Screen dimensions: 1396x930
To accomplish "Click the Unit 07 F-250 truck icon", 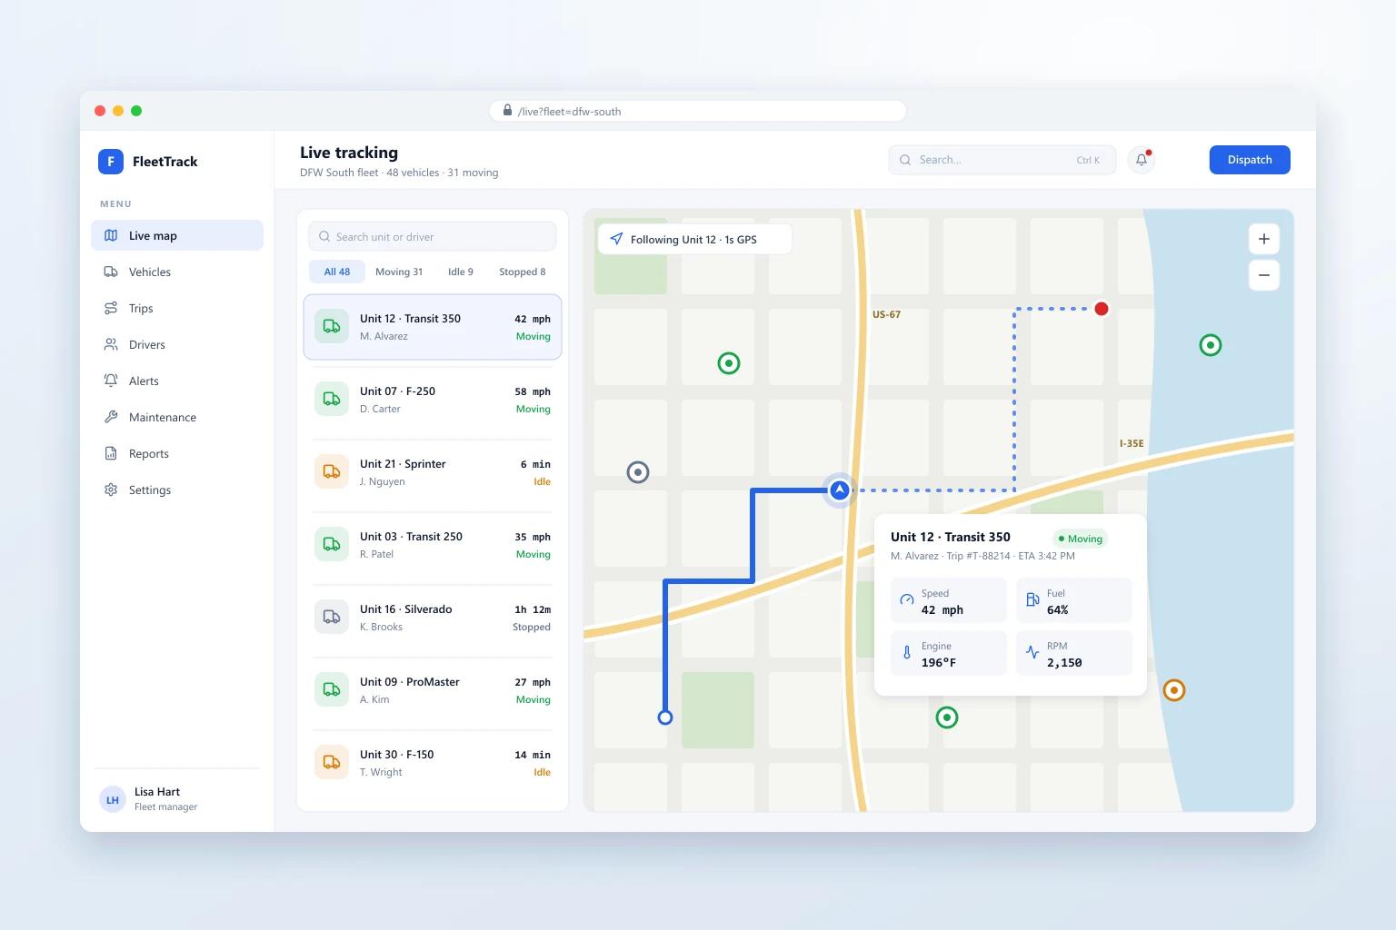I will click(x=332, y=400).
